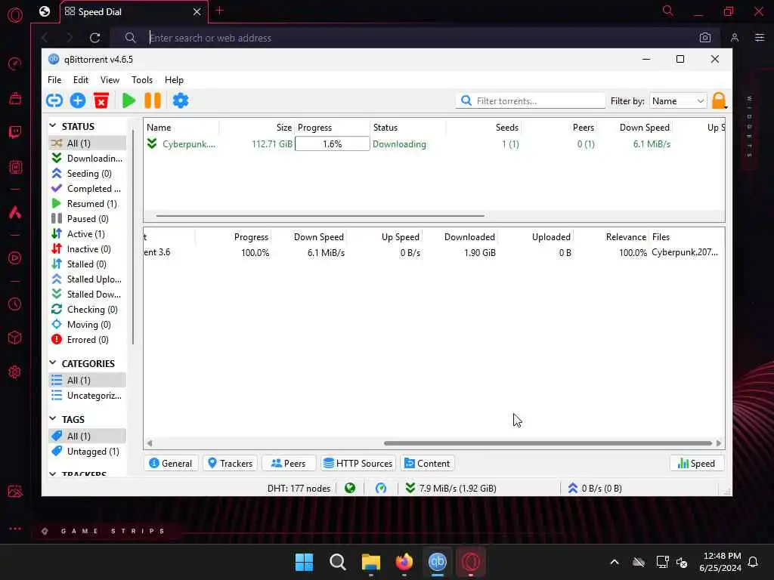Filter by Downloading status
774x580 pixels.
click(88, 159)
